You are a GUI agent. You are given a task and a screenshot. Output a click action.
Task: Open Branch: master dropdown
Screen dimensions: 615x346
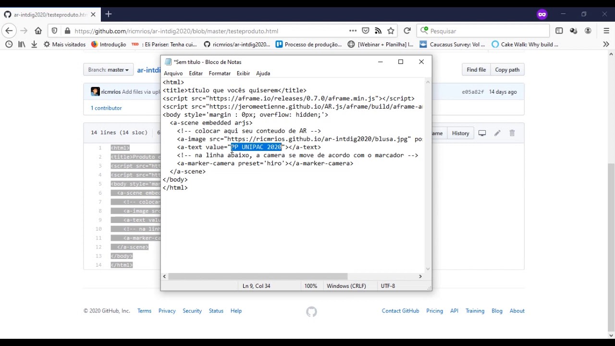108,70
